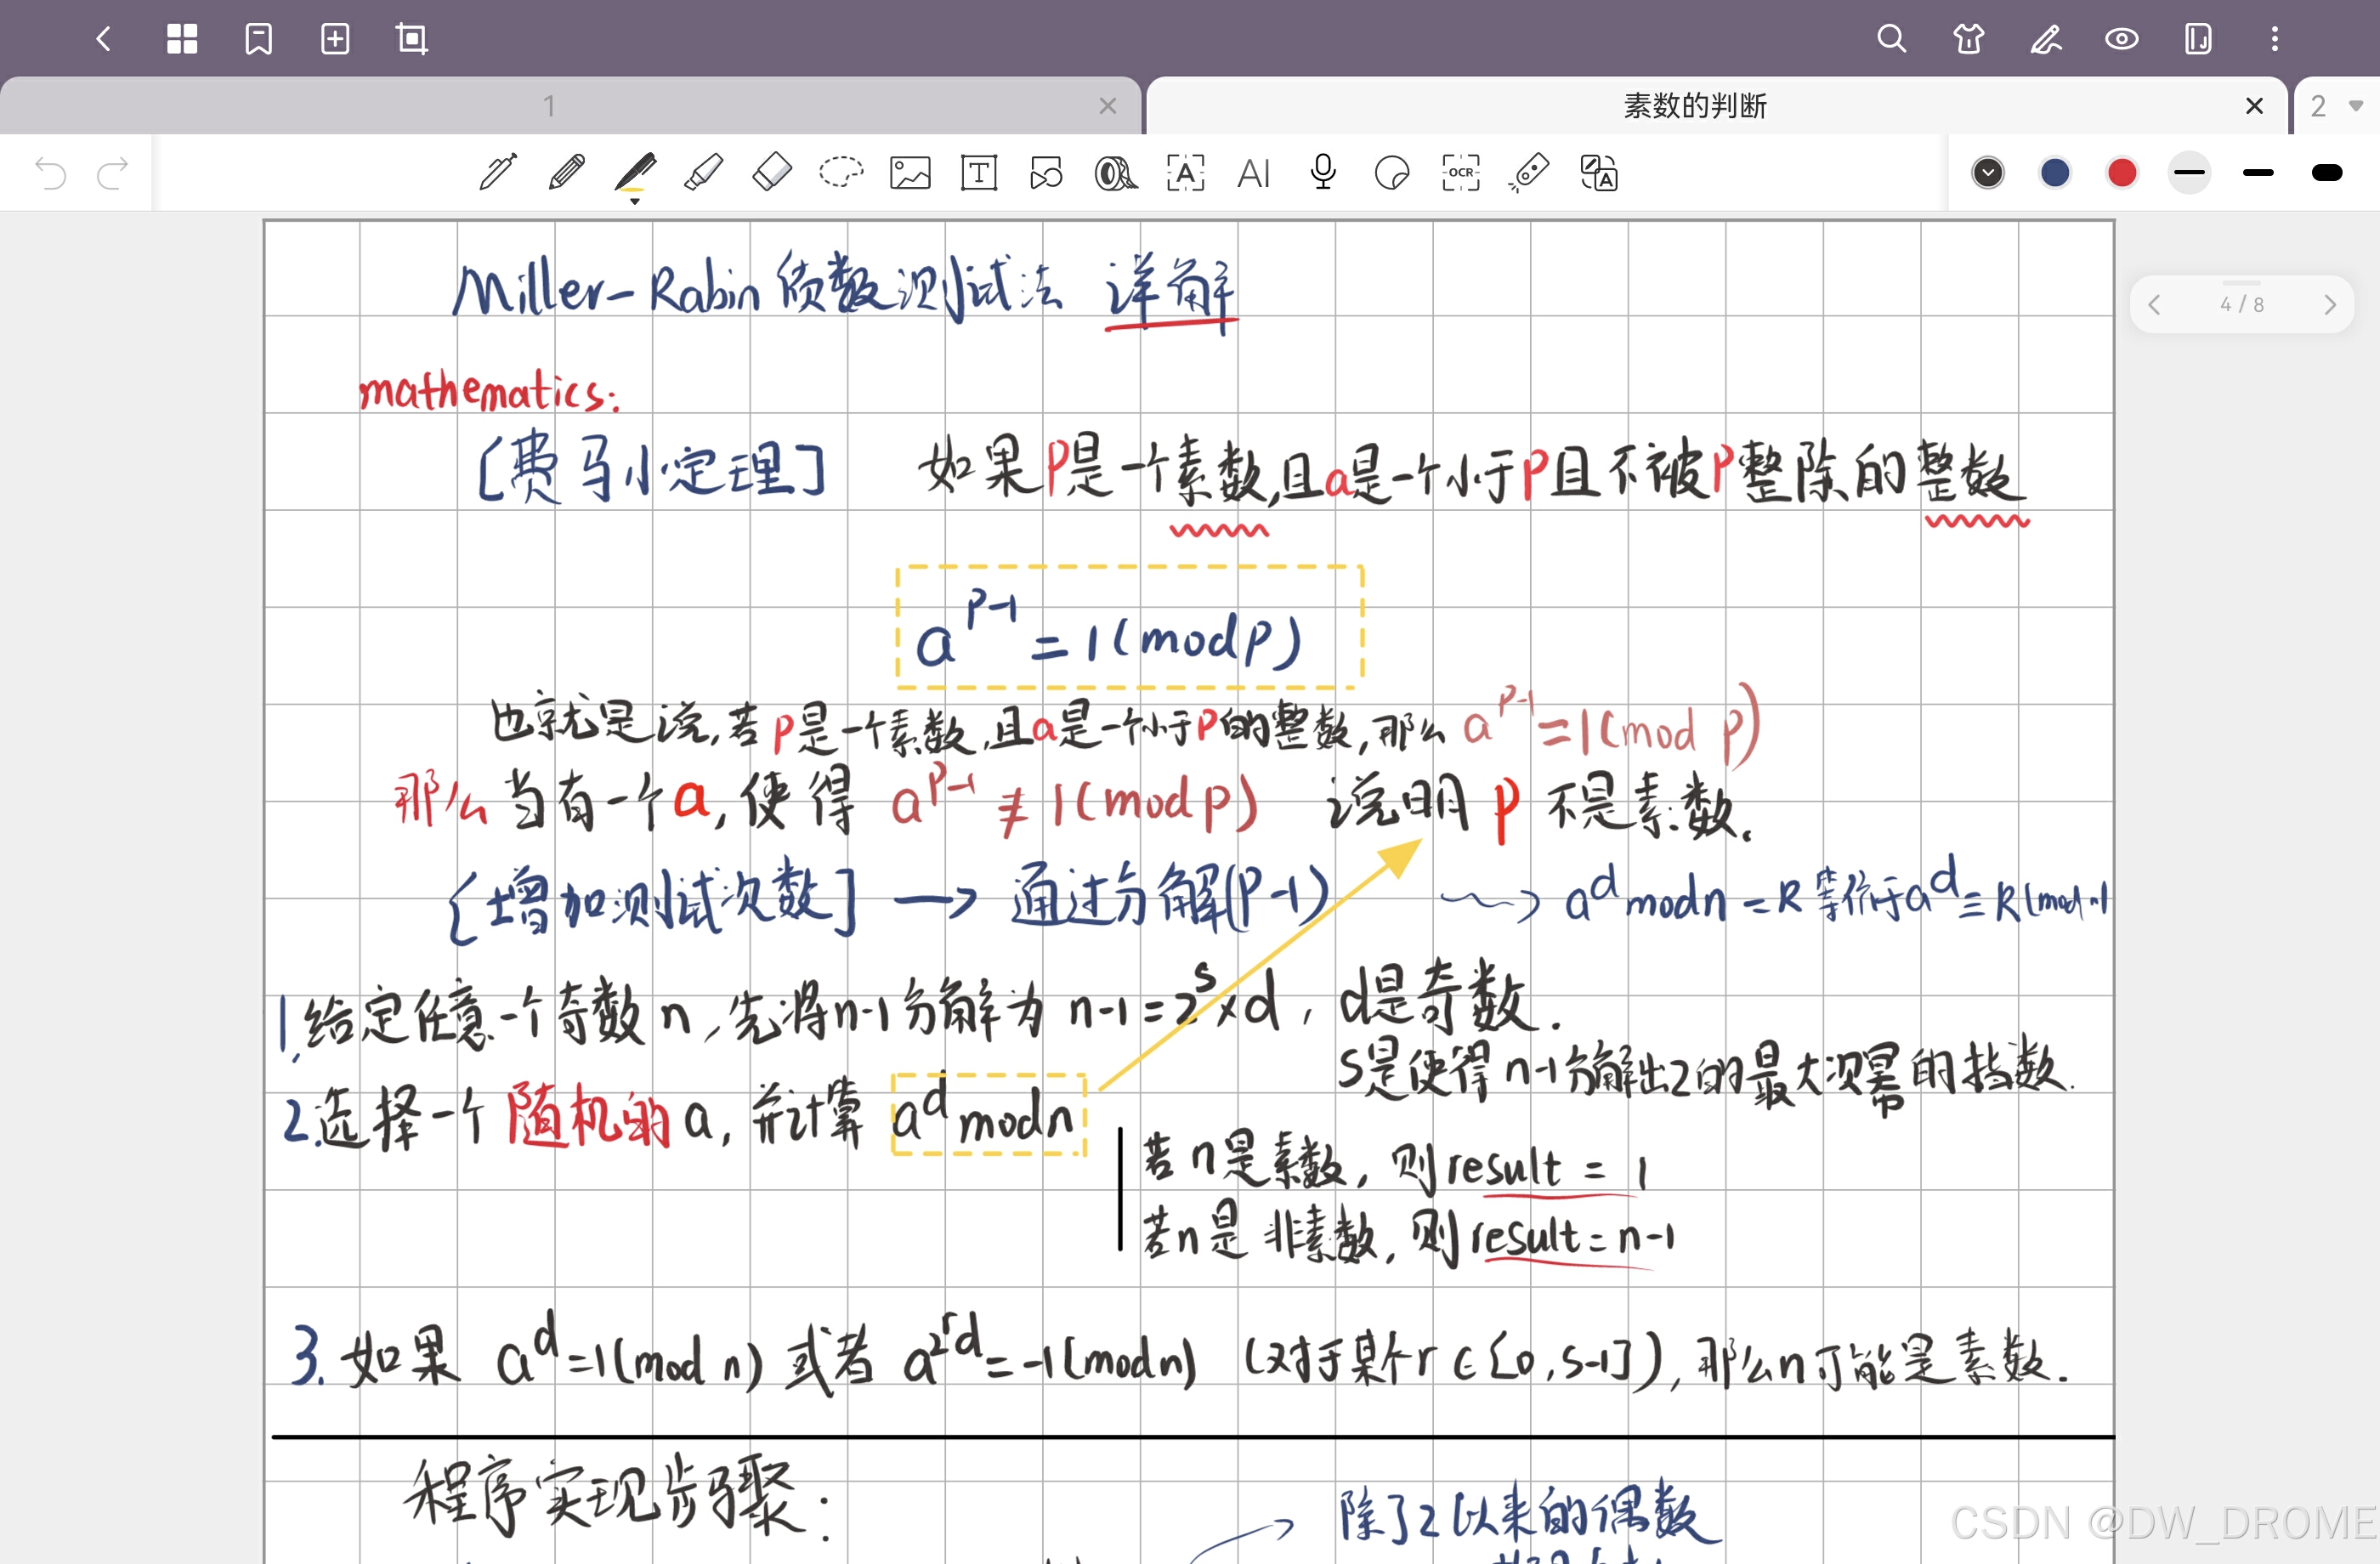The height and width of the screenshot is (1564, 2380).
Task: Open the AI assistant tool
Action: click(x=1253, y=173)
